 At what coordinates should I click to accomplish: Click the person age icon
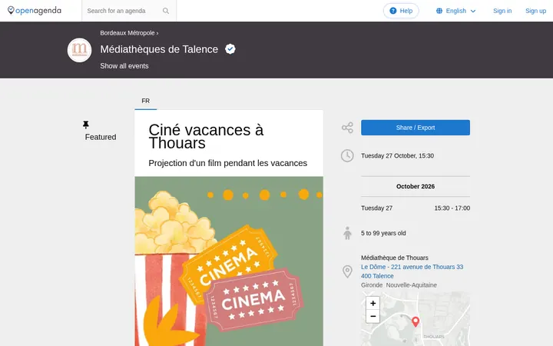click(347, 233)
